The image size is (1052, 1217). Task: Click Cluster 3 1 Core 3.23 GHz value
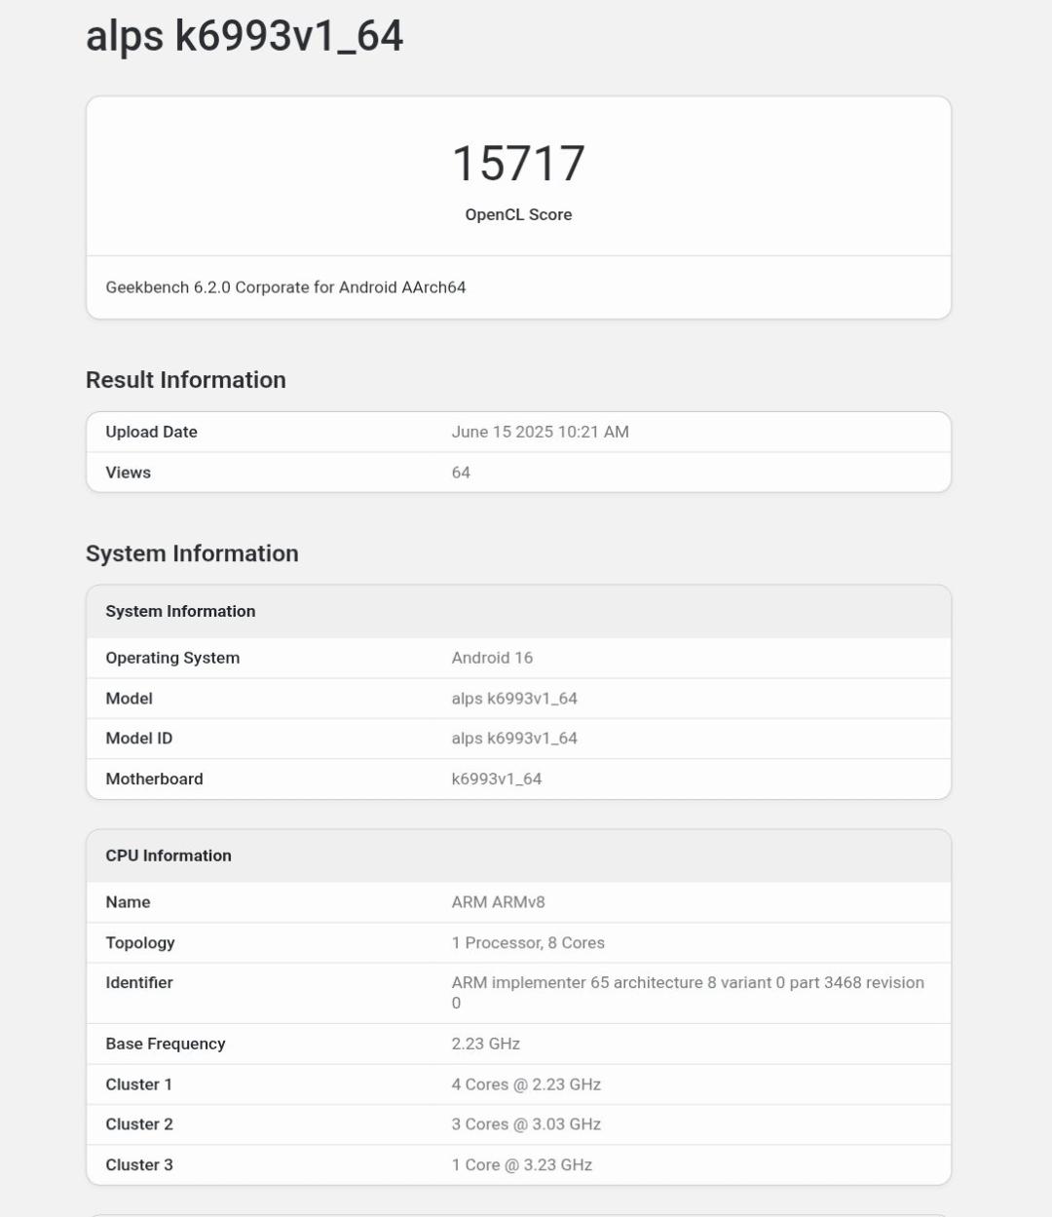[521, 1165]
